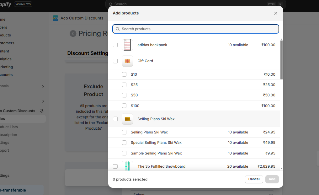This screenshot has width=319, height=195.
Task: Click The 3p Fulfilled Snowboard name
Action: click(x=161, y=166)
